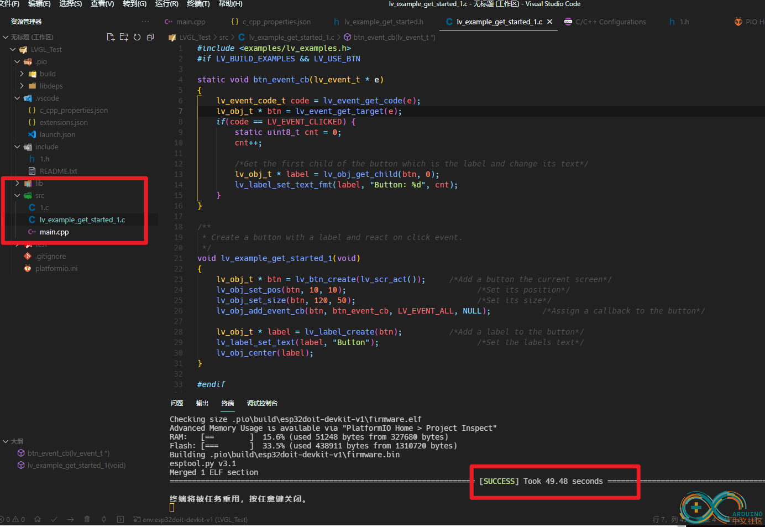
Task: Open explorer panel more actions (…) menu
Action: [x=145, y=22]
